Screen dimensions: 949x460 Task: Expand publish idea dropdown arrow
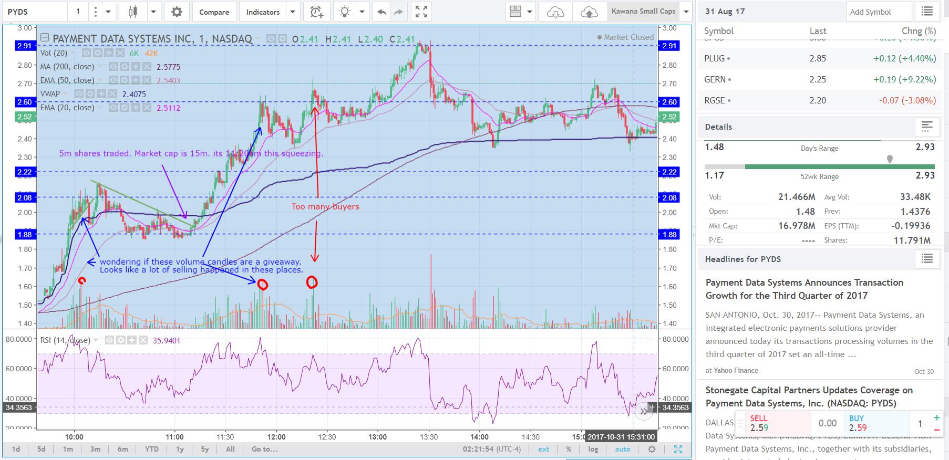point(362,12)
